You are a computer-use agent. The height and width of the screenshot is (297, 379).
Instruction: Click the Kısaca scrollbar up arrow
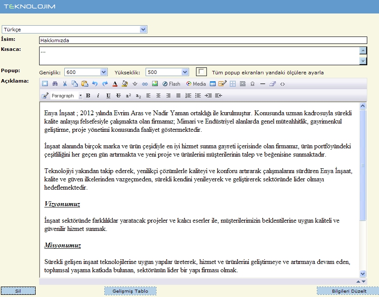[363, 50]
